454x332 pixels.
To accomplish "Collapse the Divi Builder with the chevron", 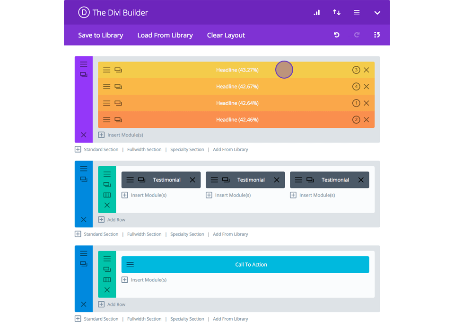I will coord(377,12).
